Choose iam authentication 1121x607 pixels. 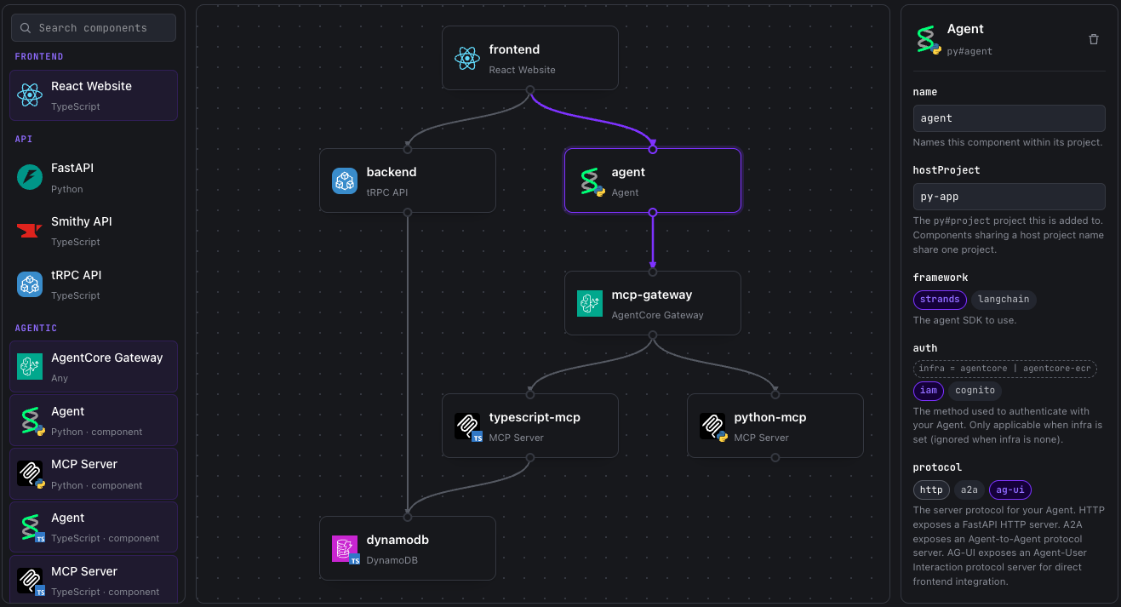point(929,390)
